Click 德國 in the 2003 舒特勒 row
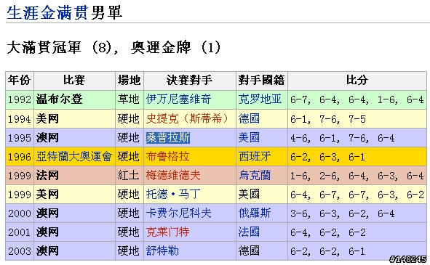 (249, 251)
